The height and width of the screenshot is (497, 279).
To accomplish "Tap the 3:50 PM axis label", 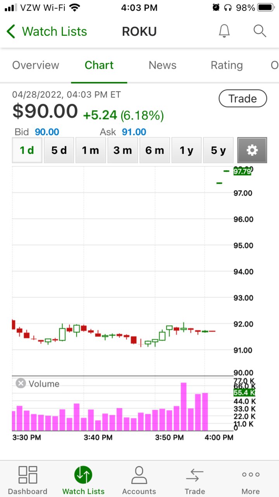I will click(170, 437).
